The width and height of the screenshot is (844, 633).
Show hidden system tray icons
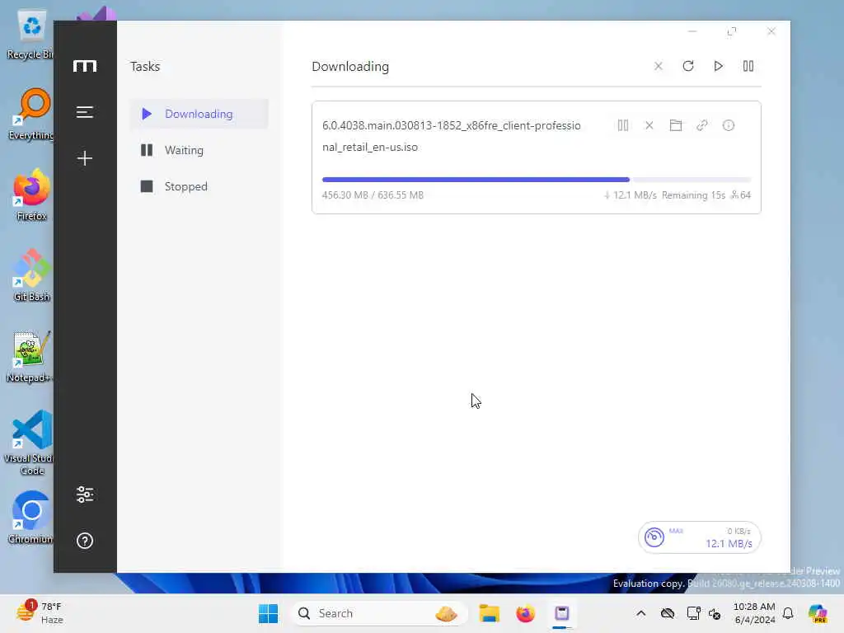[x=640, y=613]
